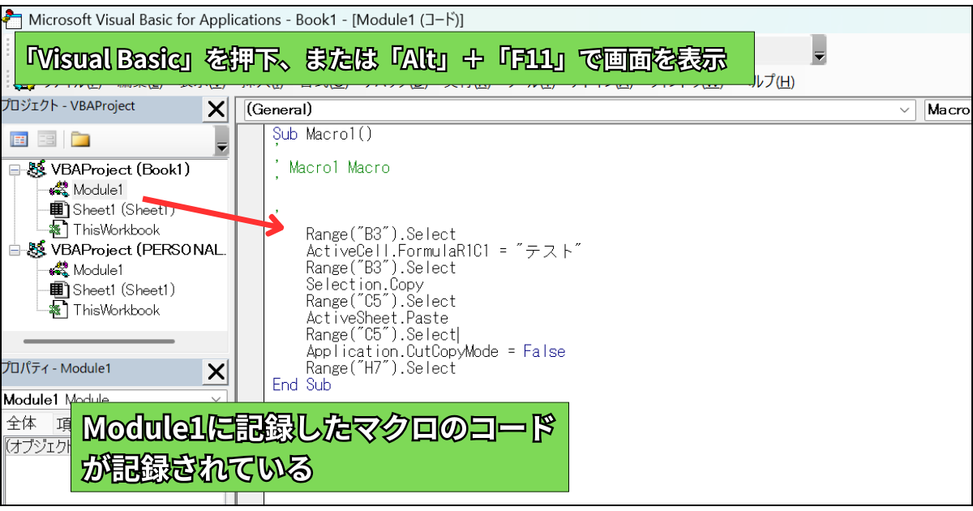Click the ActiveSheet.Paste code line
The height and width of the screenshot is (511, 973).
(x=377, y=318)
